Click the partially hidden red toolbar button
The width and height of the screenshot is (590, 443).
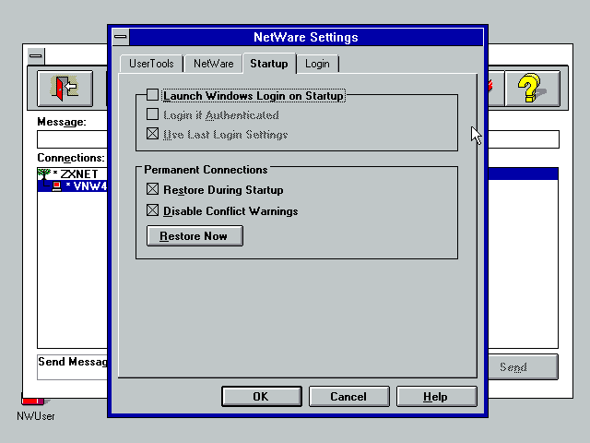496,89
